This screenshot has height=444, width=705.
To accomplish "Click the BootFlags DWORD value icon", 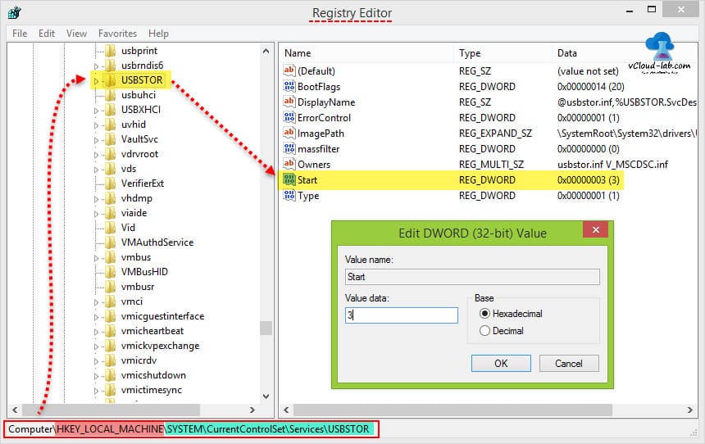I will (x=289, y=86).
